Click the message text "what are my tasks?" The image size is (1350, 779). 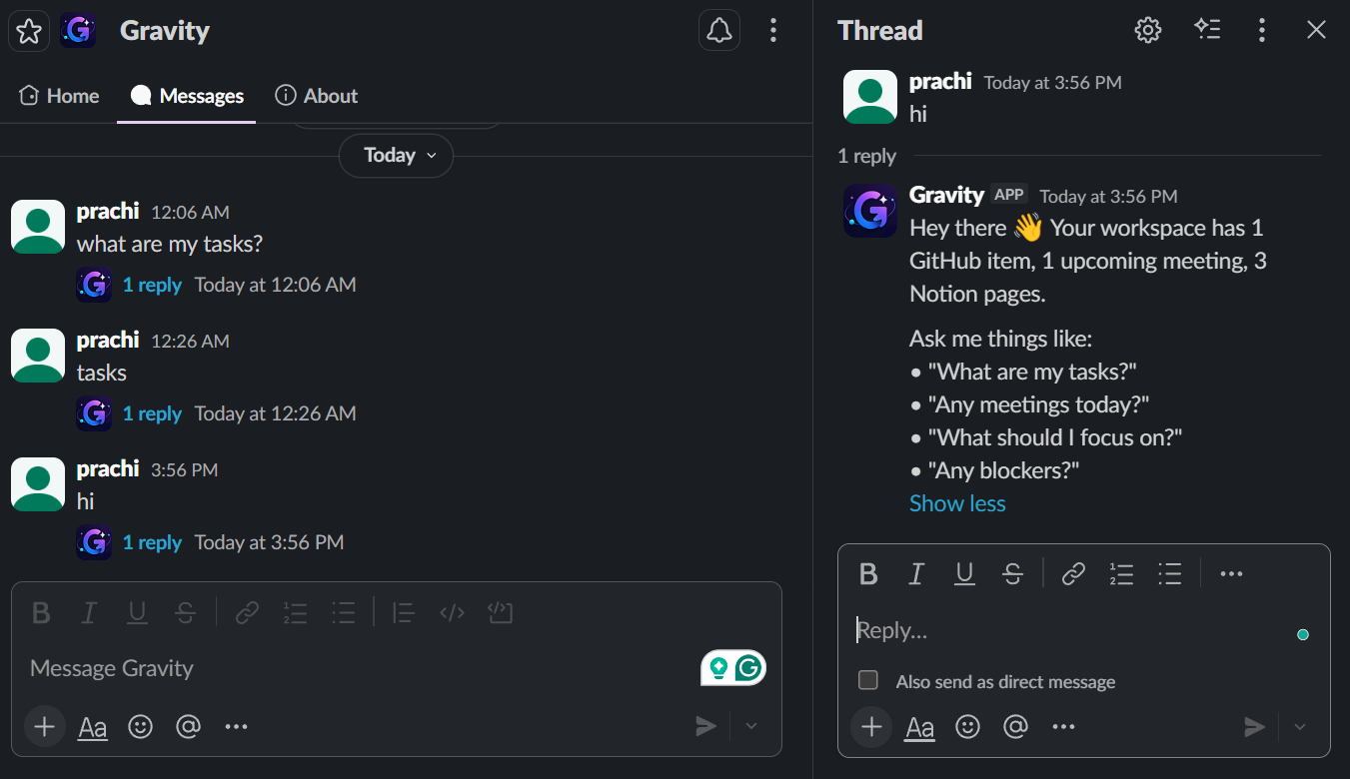tap(170, 244)
